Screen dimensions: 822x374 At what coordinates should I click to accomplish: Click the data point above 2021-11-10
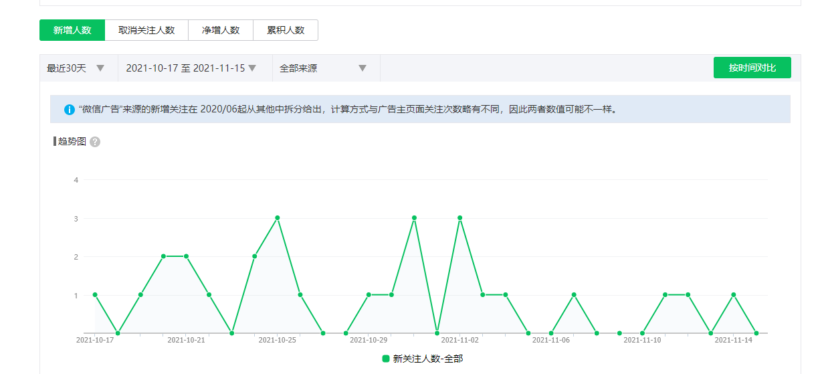point(642,333)
